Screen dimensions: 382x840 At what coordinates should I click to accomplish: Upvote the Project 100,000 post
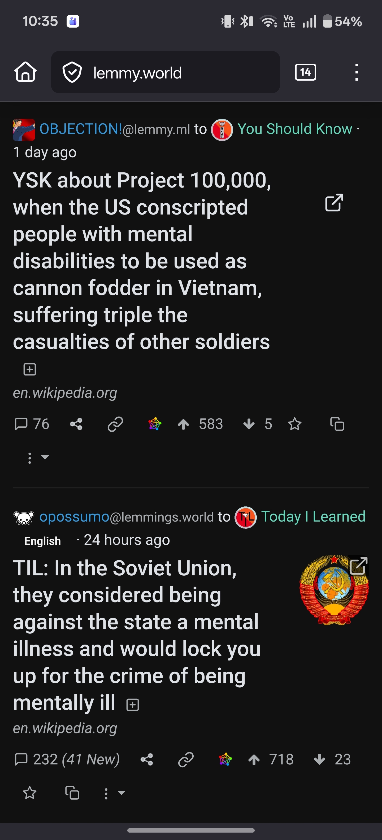click(x=184, y=424)
